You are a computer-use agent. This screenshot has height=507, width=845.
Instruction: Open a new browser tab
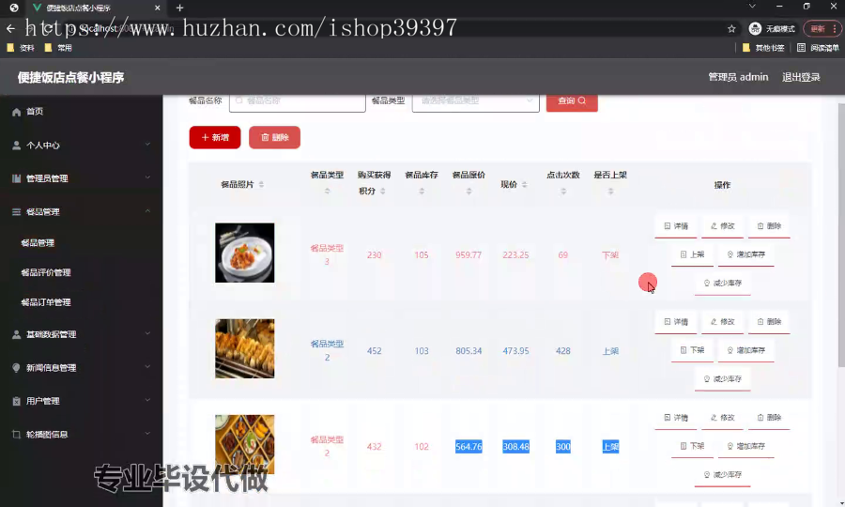click(x=180, y=8)
